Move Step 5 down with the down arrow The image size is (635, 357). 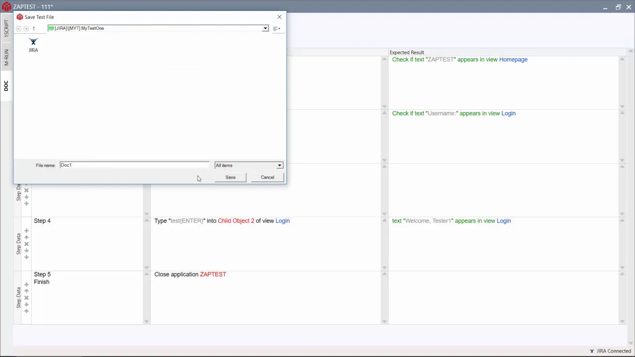(x=26, y=304)
